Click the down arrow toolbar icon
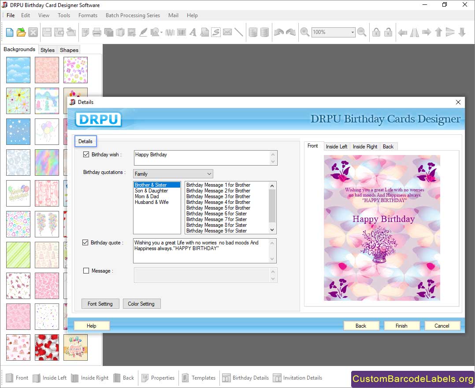The height and width of the screenshot is (388, 475). (x=462, y=32)
